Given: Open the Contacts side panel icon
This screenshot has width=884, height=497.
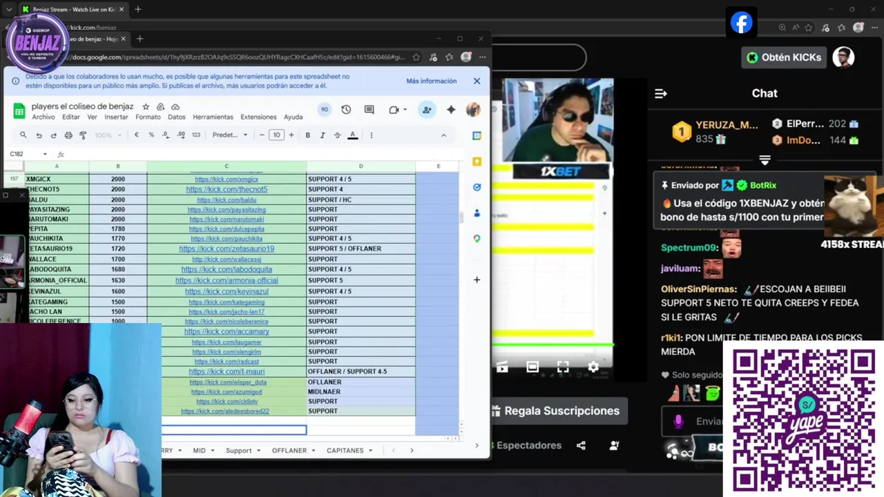Looking at the screenshot, I should (477, 213).
